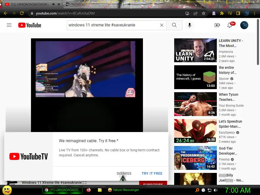Open the Imphenzia channel name

[x=226, y=52]
